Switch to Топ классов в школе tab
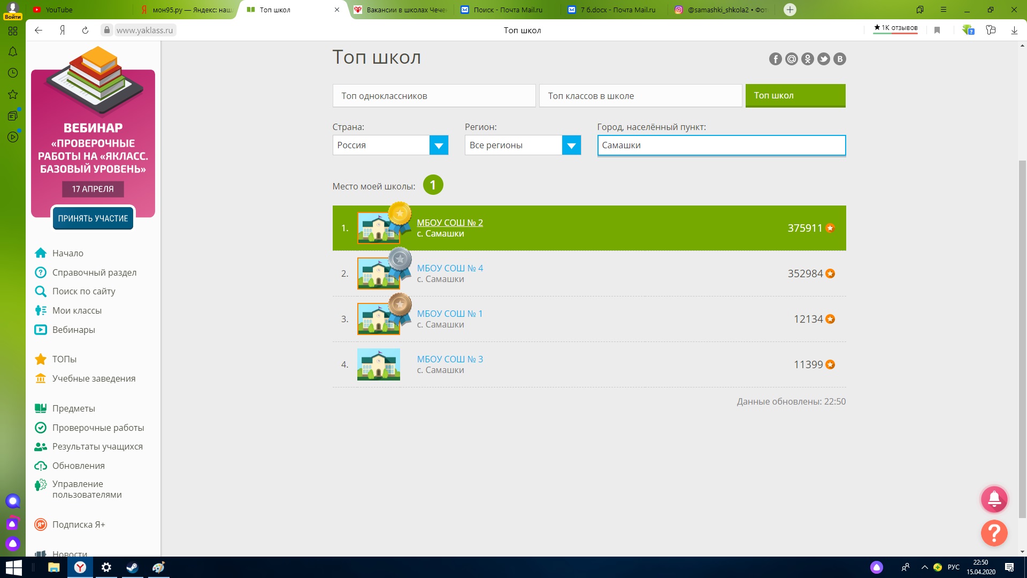This screenshot has width=1027, height=578. click(x=640, y=96)
